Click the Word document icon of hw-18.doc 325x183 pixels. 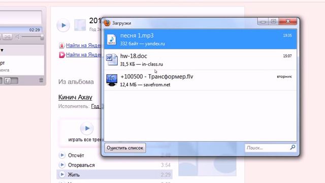tap(112, 60)
